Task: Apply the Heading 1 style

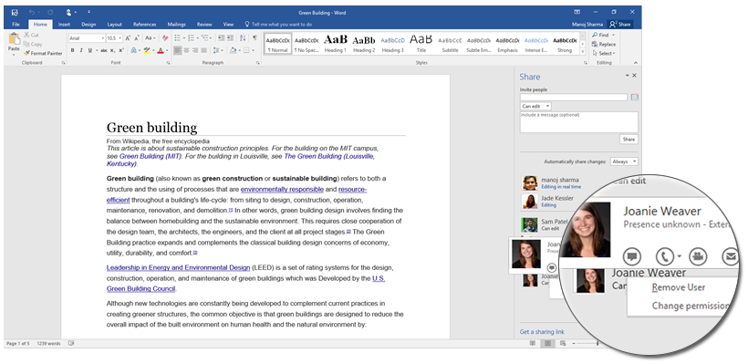Action: pos(336,43)
